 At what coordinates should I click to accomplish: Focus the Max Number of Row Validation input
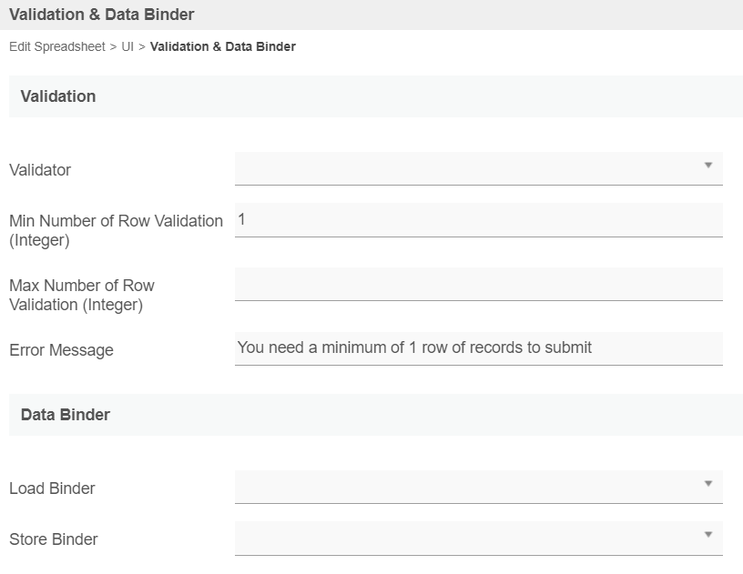click(478, 284)
